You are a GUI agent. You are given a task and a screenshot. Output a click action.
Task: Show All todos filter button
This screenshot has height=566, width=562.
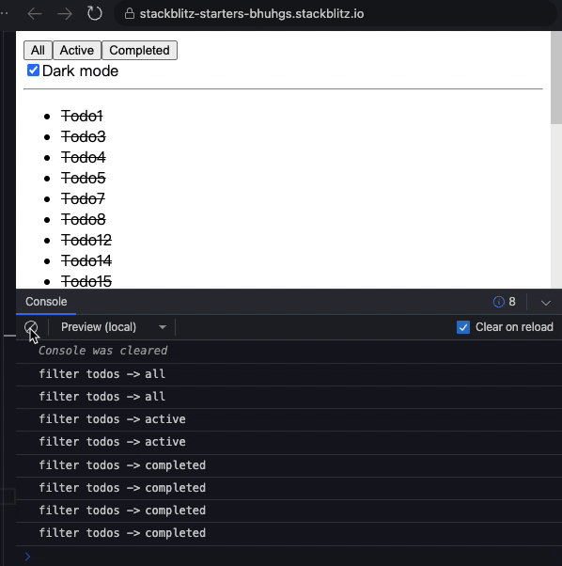[x=38, y=50]
